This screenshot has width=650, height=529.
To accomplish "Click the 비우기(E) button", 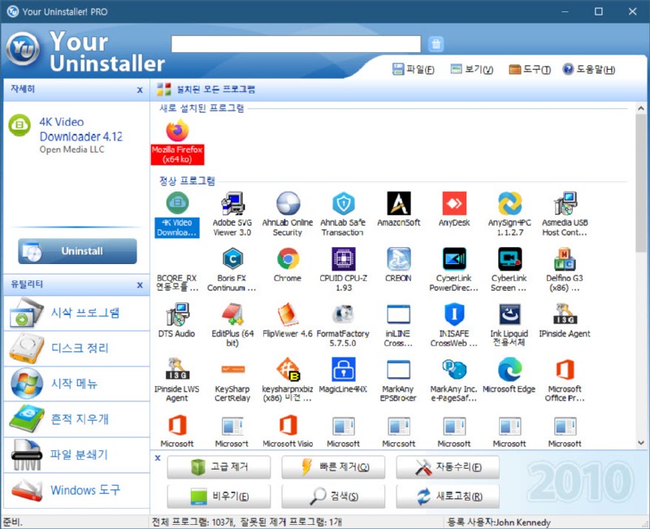I will [x=219, y=496].
